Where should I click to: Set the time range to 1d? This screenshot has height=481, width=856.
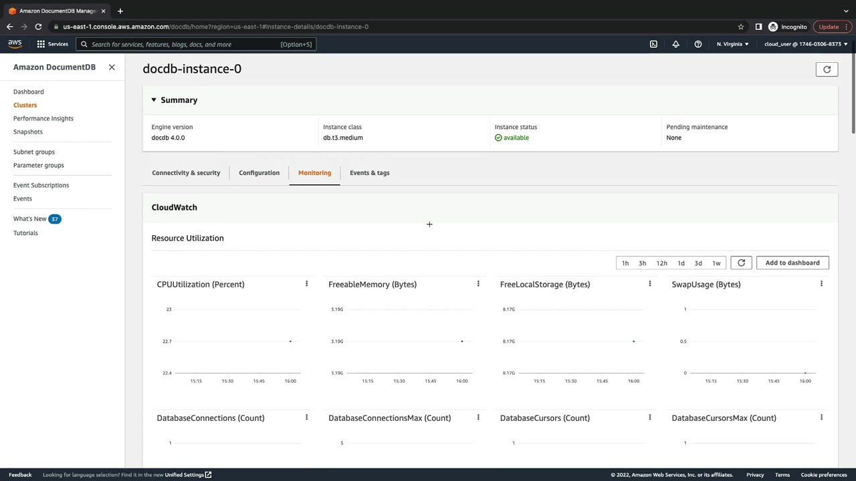coord(681,263)
